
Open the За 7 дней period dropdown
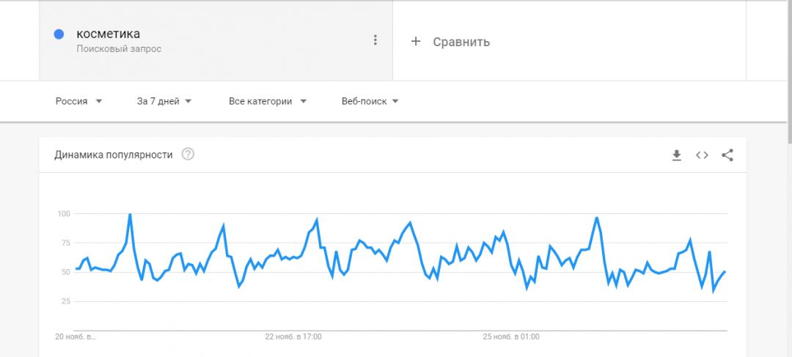point(164,101)
